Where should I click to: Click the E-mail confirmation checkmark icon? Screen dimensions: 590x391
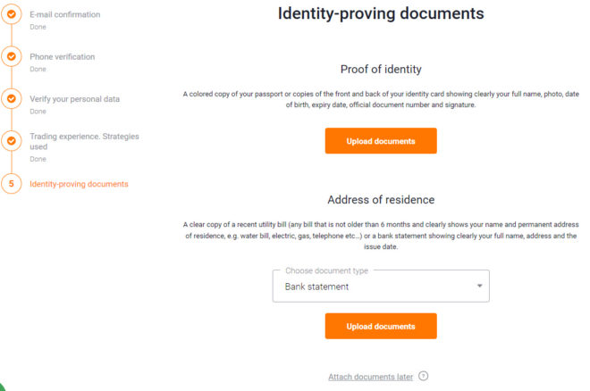click(12, 14)
